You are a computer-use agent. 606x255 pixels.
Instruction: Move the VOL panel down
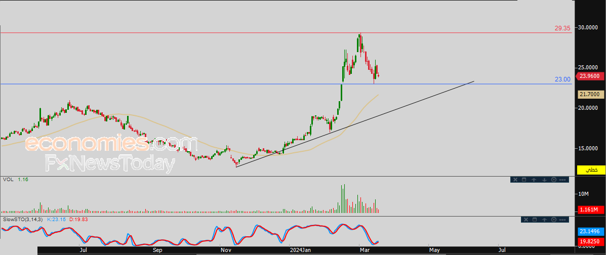click(544, 180)
